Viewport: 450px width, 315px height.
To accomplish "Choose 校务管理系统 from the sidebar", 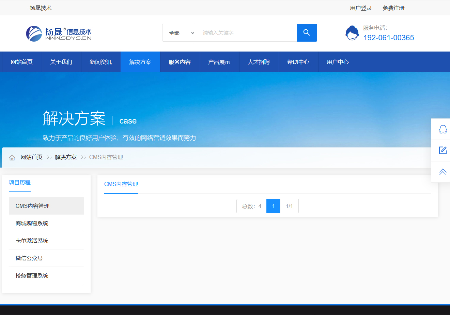I will (32, 275).
